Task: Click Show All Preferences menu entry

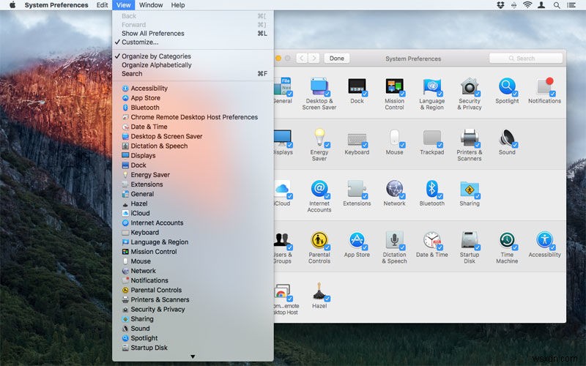Action: tap(152, 34)
